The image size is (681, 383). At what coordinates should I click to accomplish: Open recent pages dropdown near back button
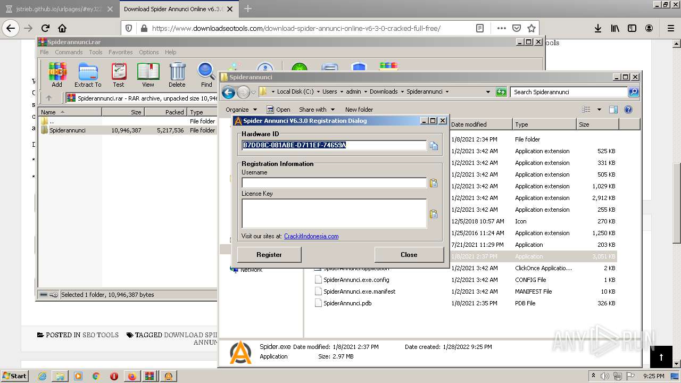tap(254, 92)
